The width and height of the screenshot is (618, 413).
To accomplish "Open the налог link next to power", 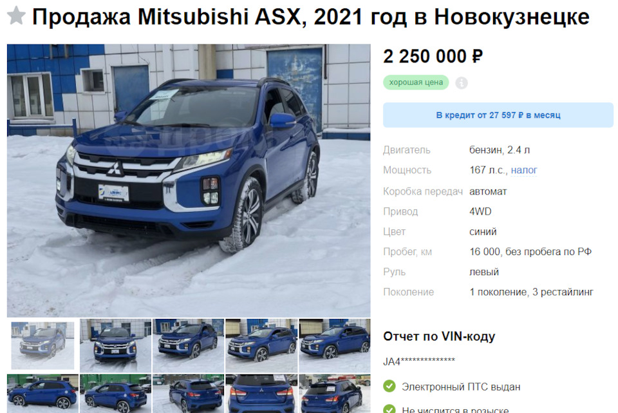I will (524, 170).
